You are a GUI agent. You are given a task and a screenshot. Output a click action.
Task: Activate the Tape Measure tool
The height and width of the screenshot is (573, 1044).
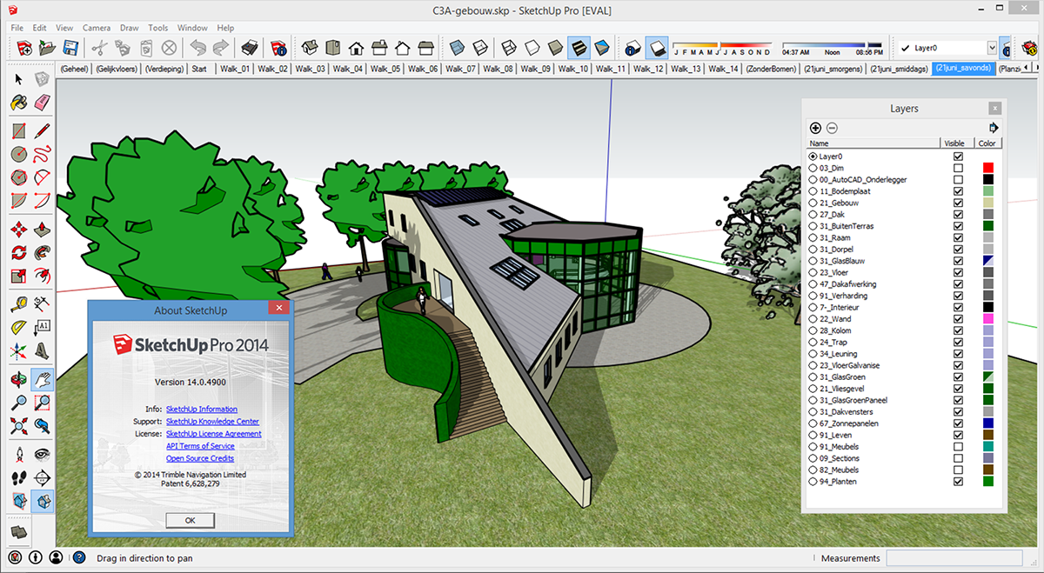[19, 304]
